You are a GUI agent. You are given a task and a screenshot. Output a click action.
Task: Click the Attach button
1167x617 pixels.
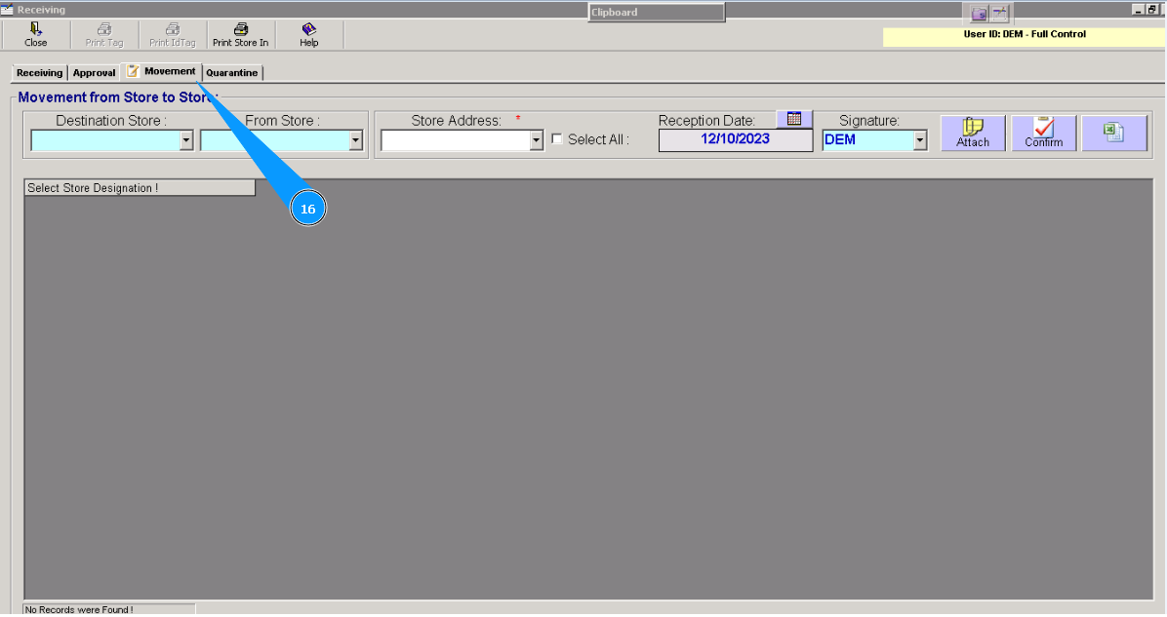click(973, 134)
